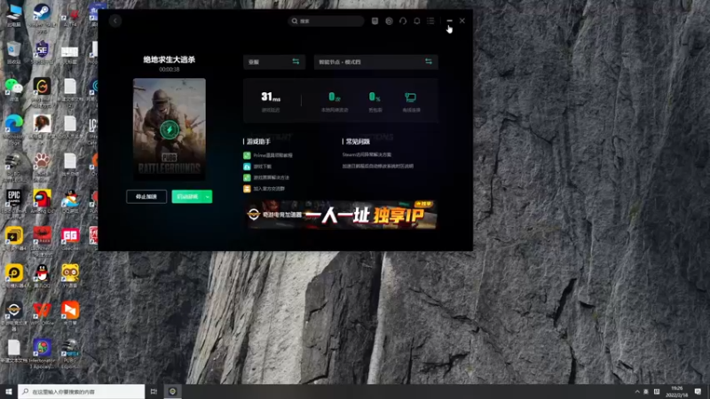Viewport: 710px width, 399px height.
Task: Open the orange play-arrow desktop shortcut
Action: click(70, 313)
